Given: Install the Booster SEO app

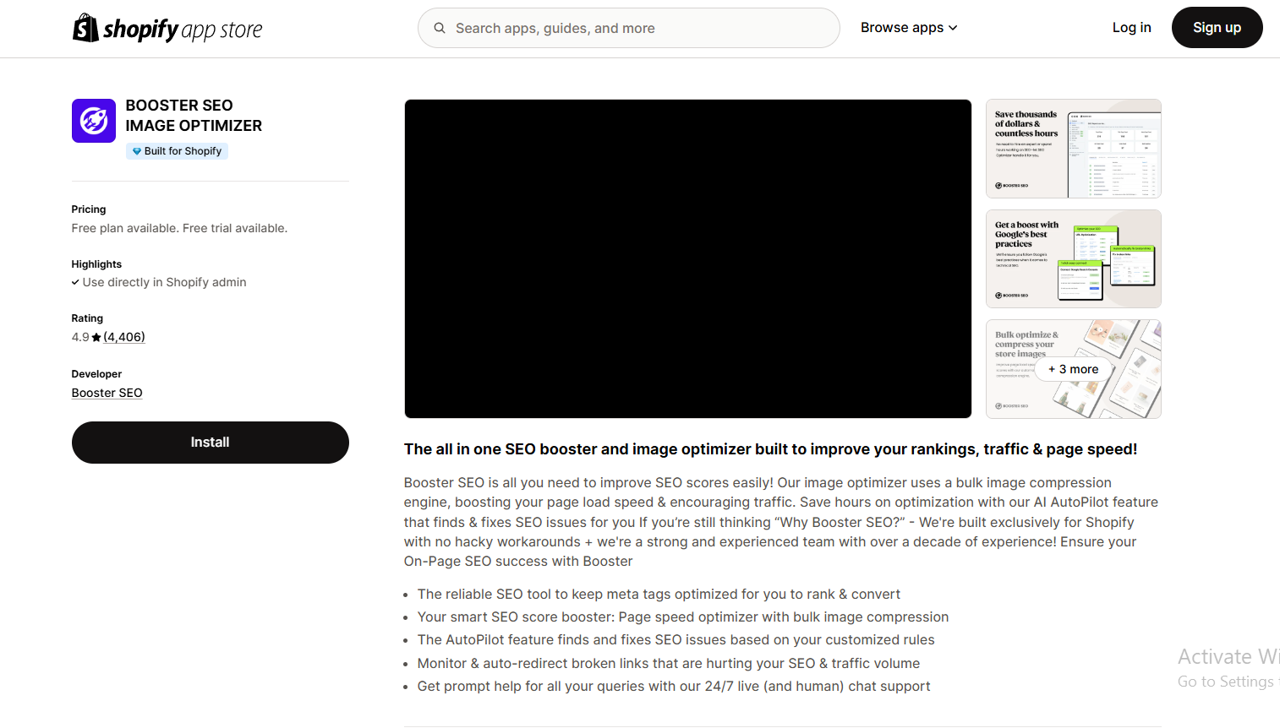Looking at the screenshot, I should click(x=211, y=443).
